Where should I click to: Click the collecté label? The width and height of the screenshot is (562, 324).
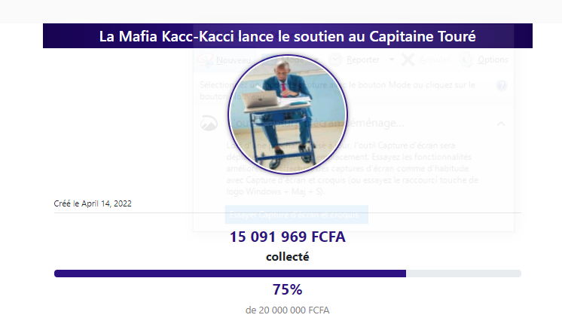tap(287, 257)
